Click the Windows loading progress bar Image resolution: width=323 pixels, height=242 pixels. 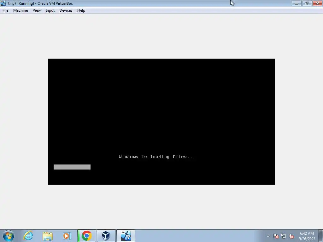(72, 167)
